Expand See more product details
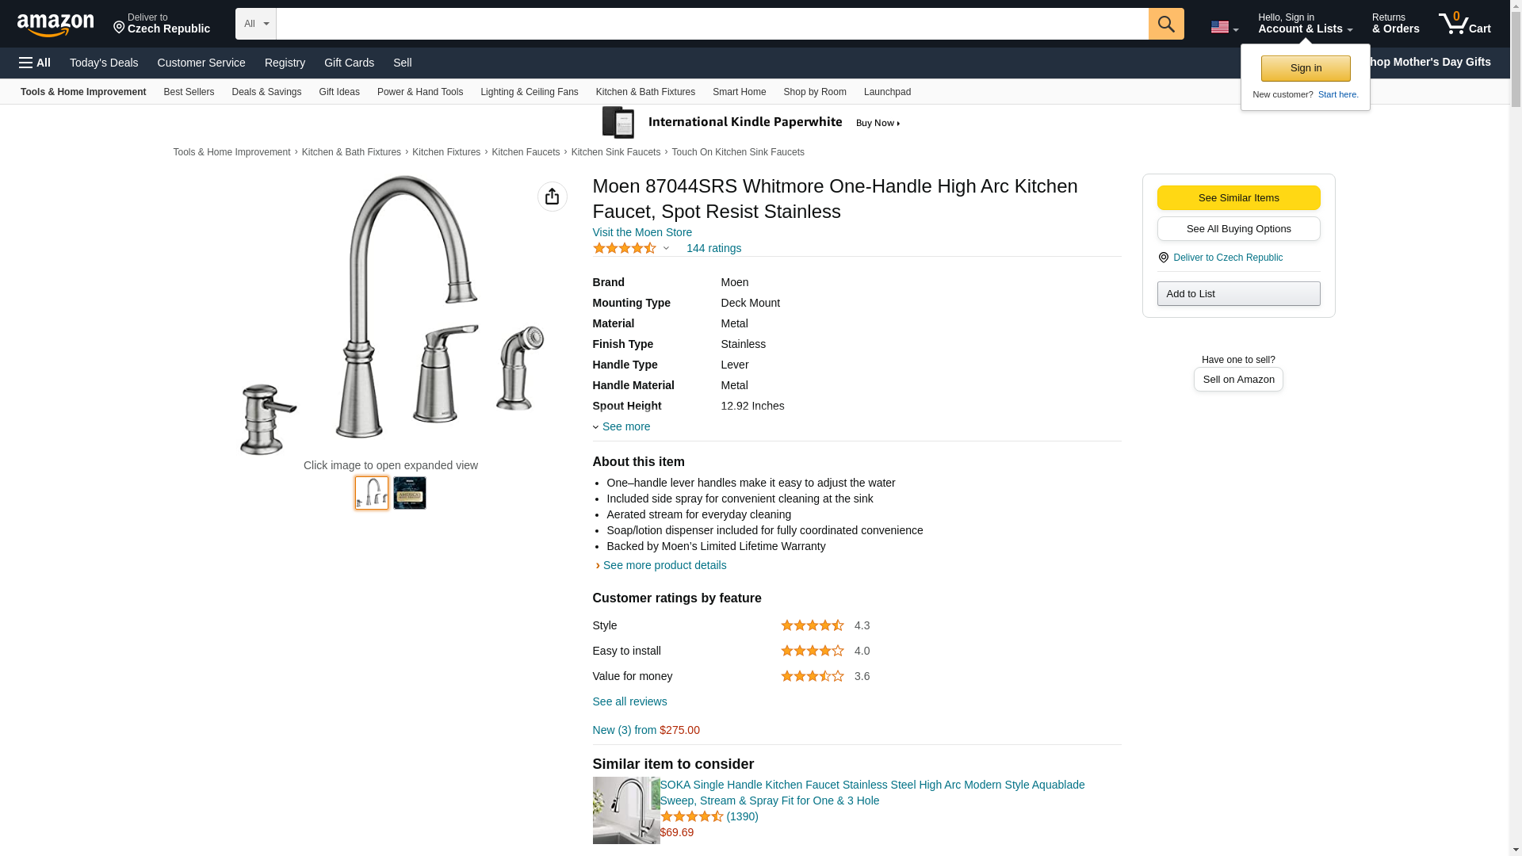The height and width of the screenshot is (856, 1522). coord(663,565)
